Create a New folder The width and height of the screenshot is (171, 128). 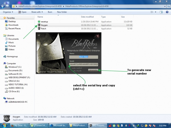coord(62,12)
